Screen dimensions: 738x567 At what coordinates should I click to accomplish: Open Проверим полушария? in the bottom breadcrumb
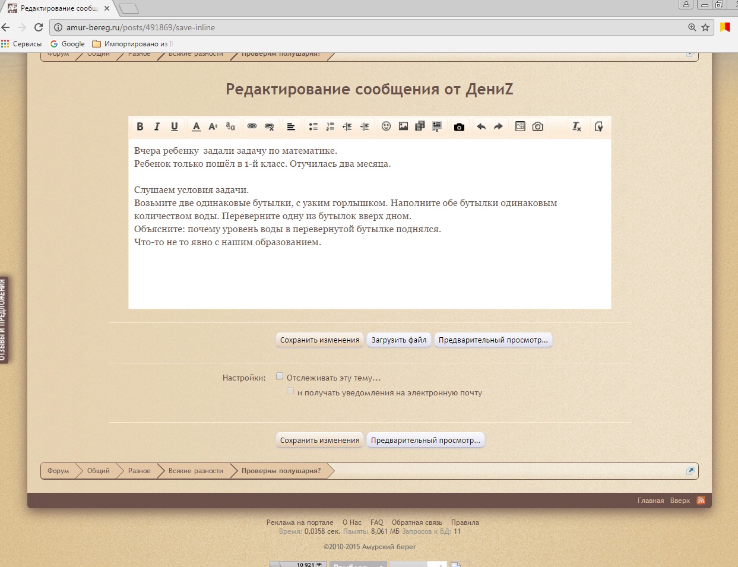tap(281, 471)
